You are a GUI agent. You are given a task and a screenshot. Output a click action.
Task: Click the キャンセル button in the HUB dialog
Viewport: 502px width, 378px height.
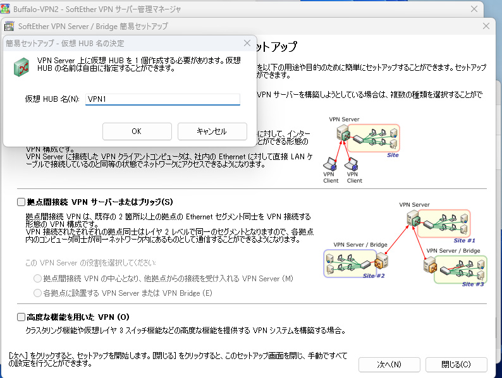pos(212,131)
